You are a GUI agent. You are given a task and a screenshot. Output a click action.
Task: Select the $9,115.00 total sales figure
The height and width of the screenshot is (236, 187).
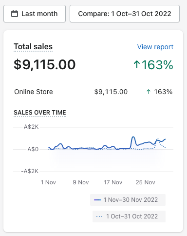[45, 65]
